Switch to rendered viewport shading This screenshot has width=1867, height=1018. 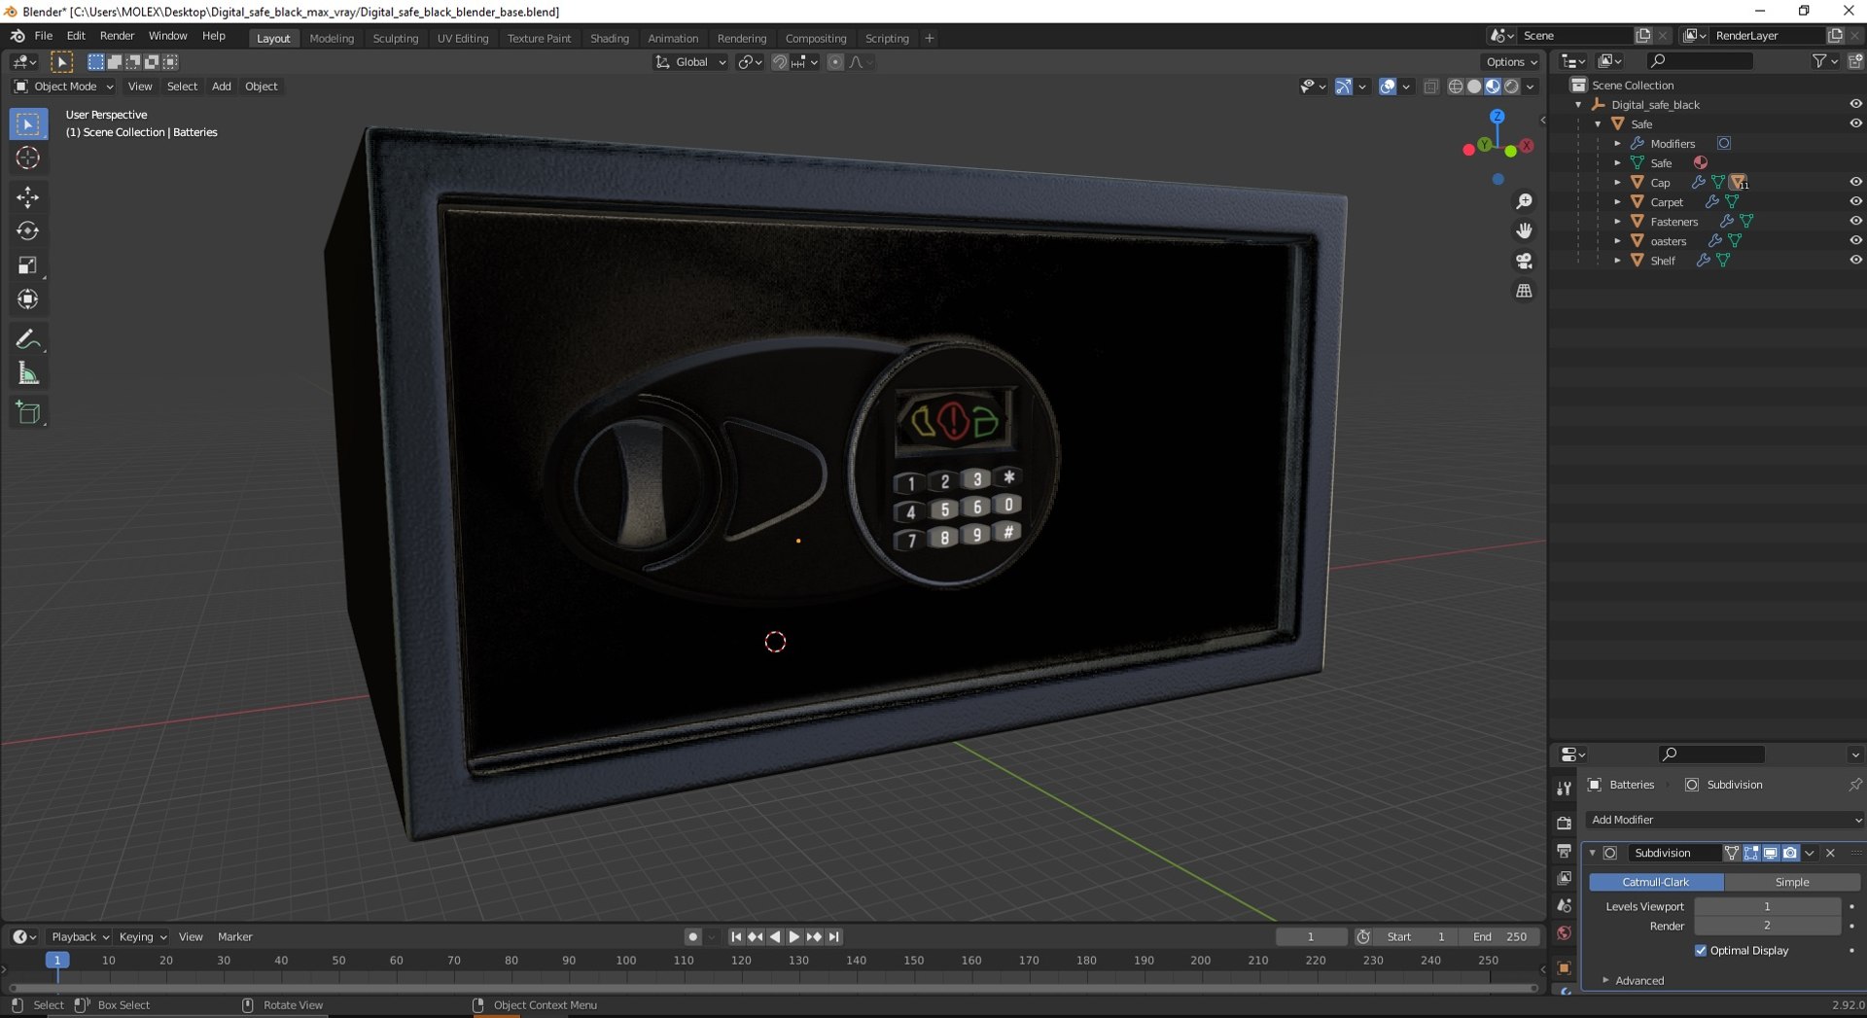(1511, 87)
